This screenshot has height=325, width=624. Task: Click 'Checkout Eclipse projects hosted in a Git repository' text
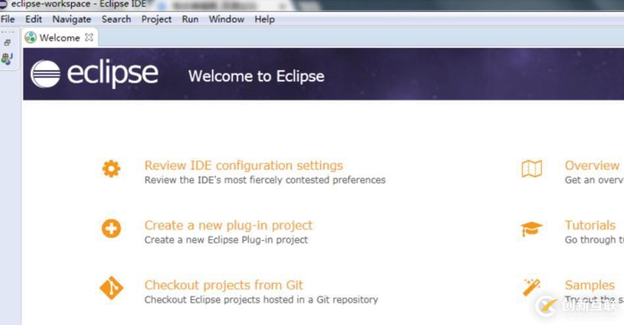pyautogui.click(x=261, y=299)
